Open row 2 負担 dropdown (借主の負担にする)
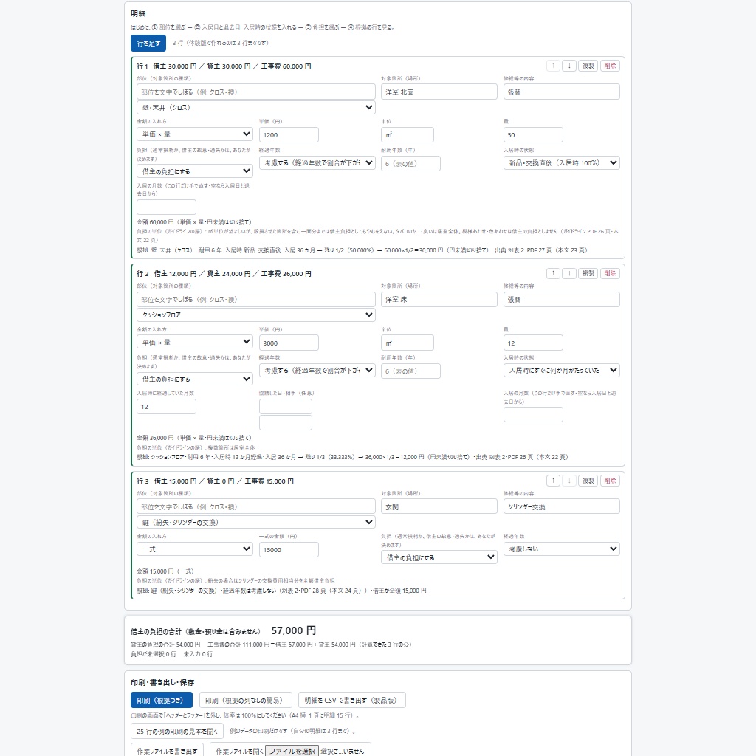Image resolution: width=756 pixels, height=756 pixels. pyautogui.click(x=195, y=379)
